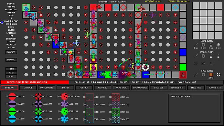
Task: Open the UPGRADE tab
Action: 28,88
